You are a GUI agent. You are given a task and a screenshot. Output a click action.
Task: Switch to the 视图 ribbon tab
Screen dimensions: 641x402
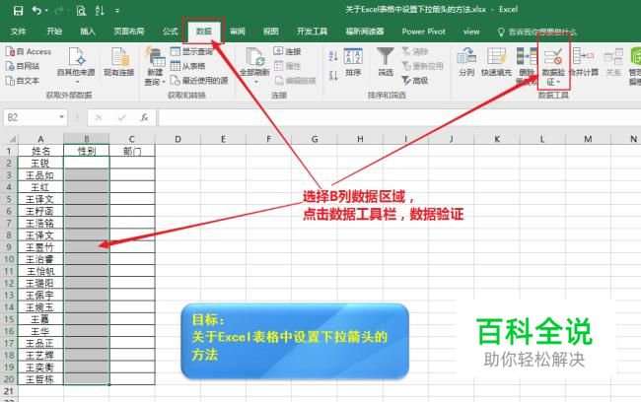pyautogui.click(x=270, y=32)
